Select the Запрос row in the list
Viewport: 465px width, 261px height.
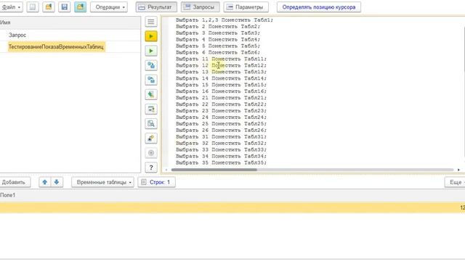70,35
